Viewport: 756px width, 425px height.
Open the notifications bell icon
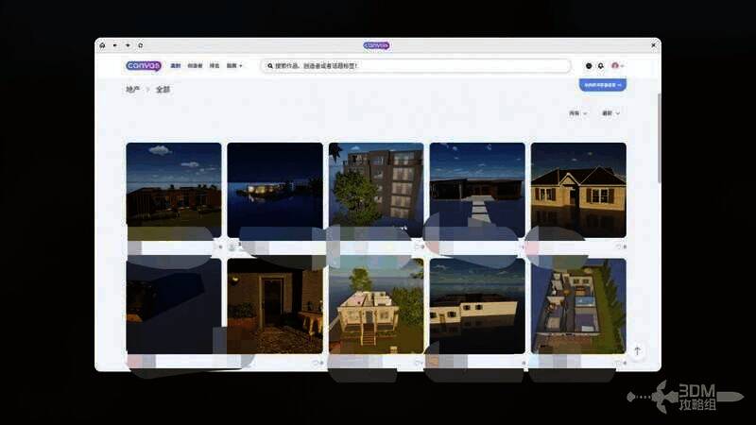[x=601, y=66]
